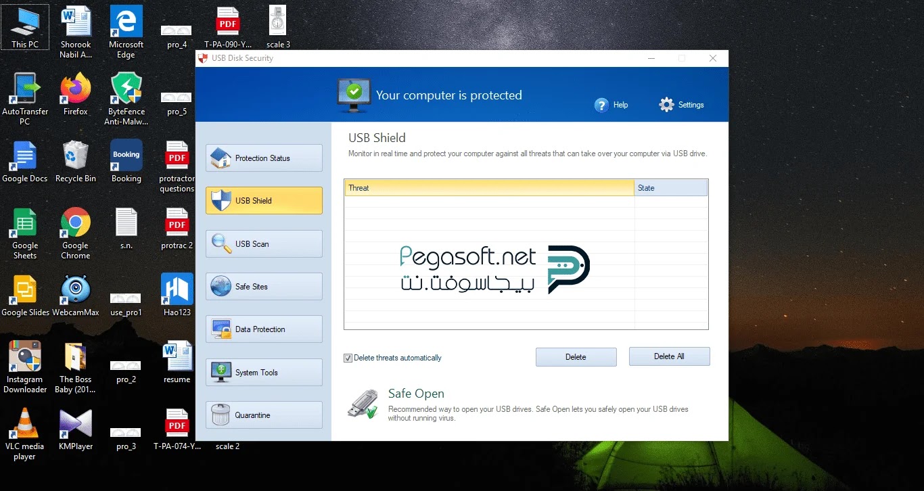This screenshot has width=924, height=491.
Task: Select the T-PA-074 PDF icon
Action: (177, 429)
